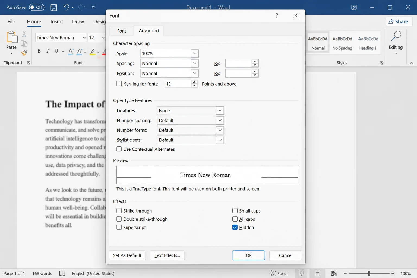Click the Paste clipboard icon

pyautogui.click(x=12, y=37)
